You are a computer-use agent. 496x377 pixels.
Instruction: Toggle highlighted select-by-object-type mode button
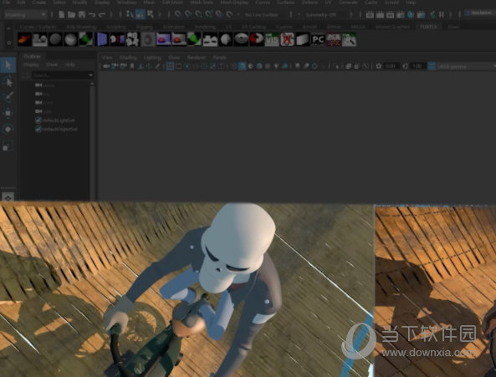click(x=140, y=14)
